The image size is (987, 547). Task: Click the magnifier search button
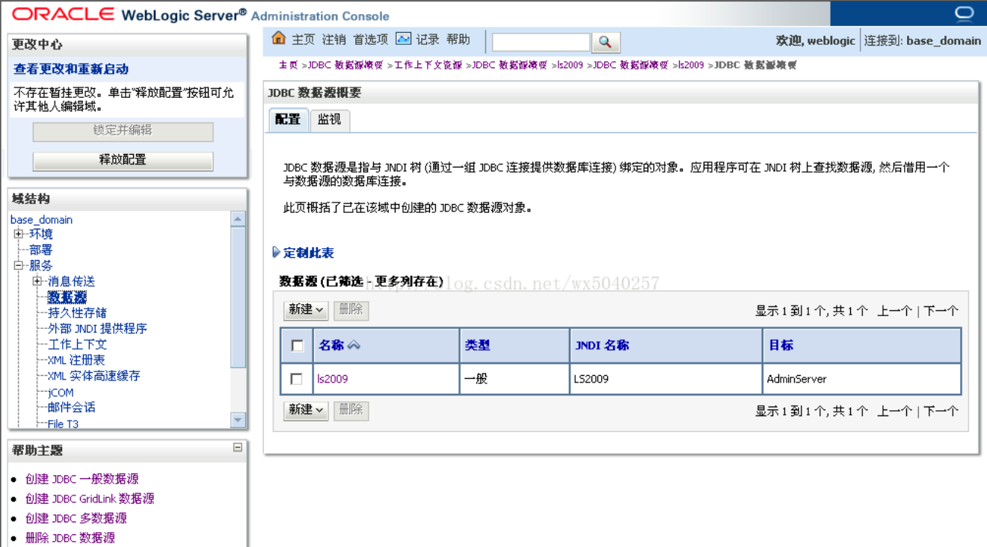pos(606,43)
